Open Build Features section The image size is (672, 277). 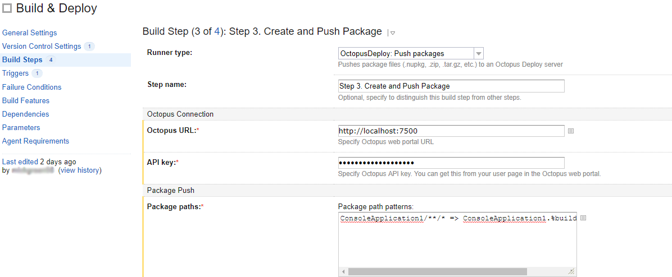26,101
